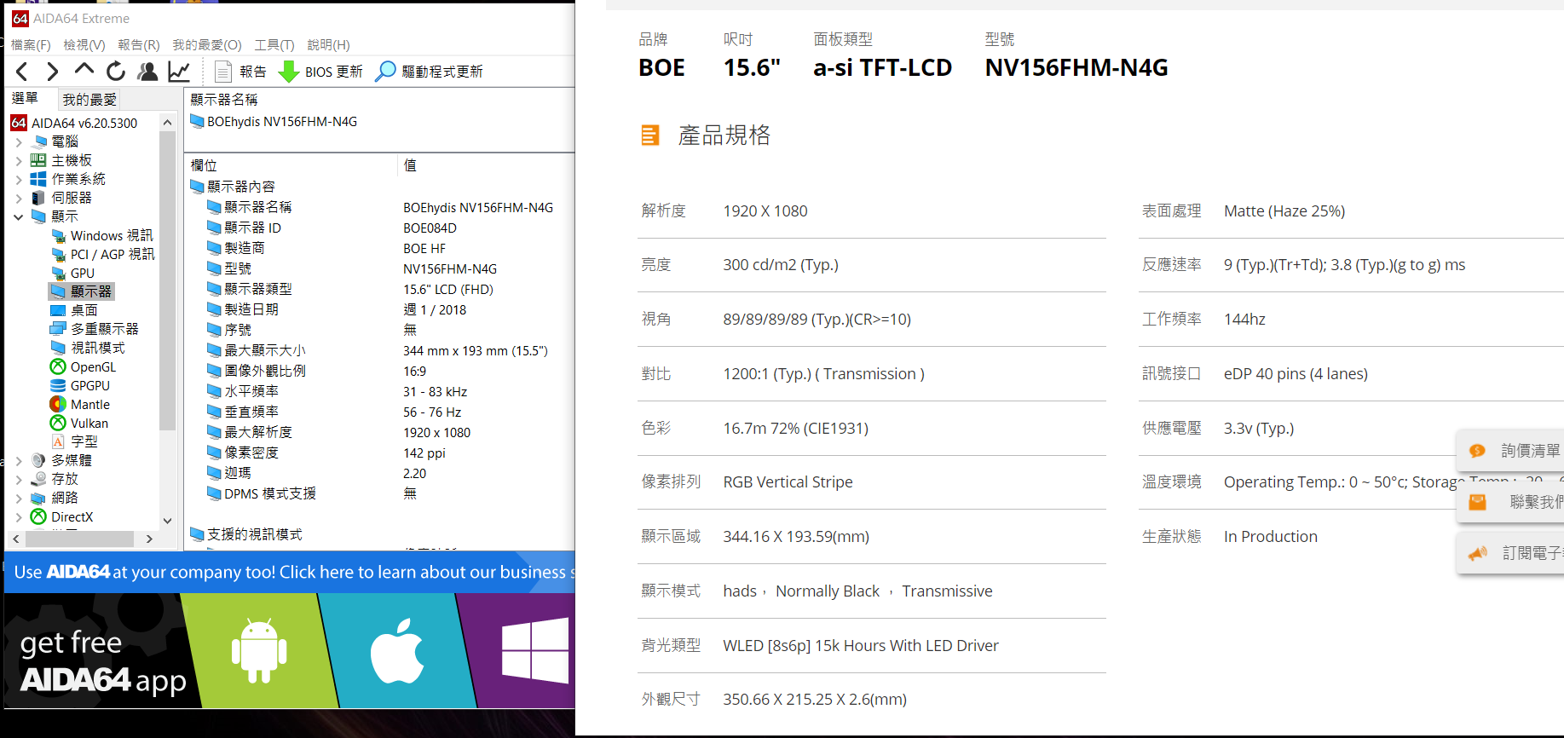Click the 產品規格 heading icon
This screenshot has width=1564, height=738.
point(650,135)
